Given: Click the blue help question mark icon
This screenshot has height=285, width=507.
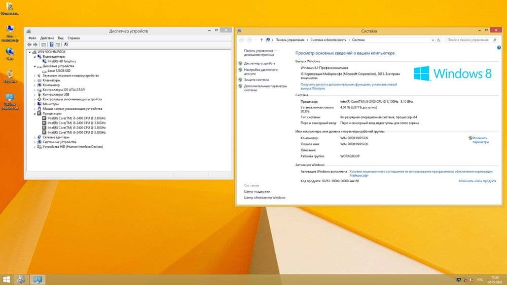Looking at the screenshot, I should coord(499,48).
